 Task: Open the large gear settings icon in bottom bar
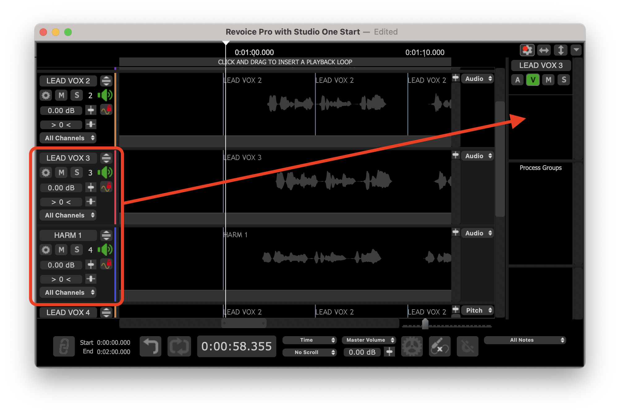pos(412,346)
